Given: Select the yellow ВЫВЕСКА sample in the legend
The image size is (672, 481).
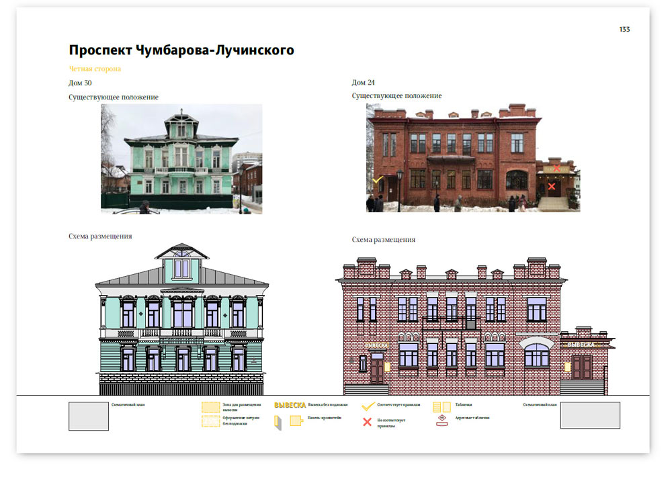Looking at the screenshot, I should pyautogui.click(x=290, y=405).
